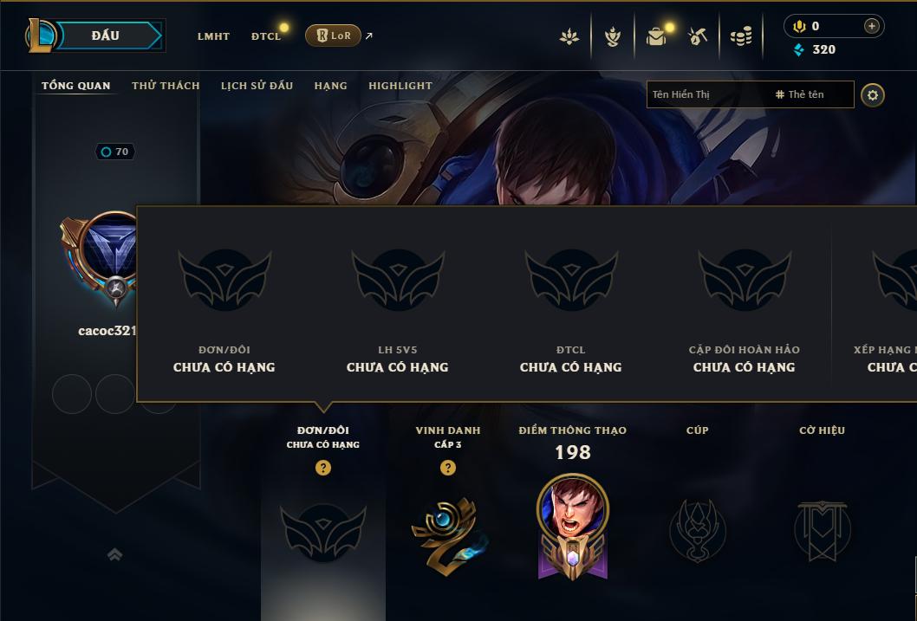The image size is (917, 621).
Task: Click the help icon under Đơn/Đôi
Action: pyautogui.click(x=322, y=468)
